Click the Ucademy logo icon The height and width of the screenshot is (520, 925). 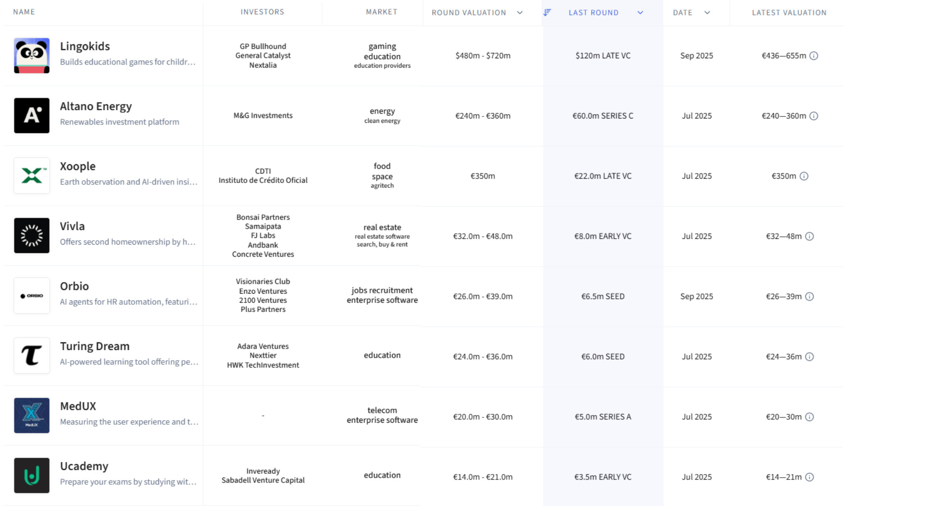[32, 476]
